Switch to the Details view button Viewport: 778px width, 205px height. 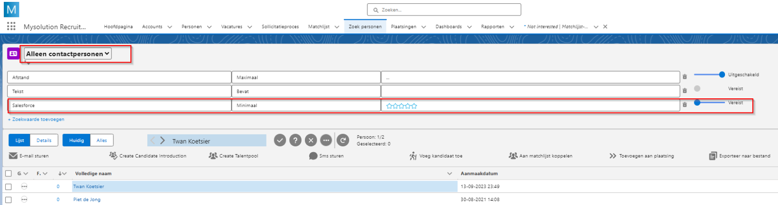[44, 141]
